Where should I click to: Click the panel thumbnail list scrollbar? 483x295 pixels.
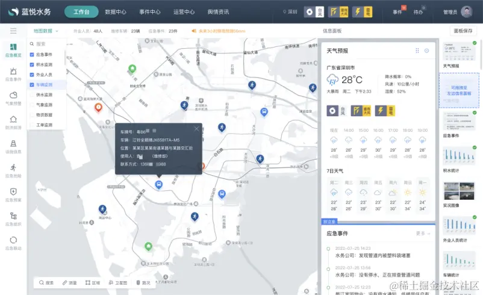pos(481,55)
